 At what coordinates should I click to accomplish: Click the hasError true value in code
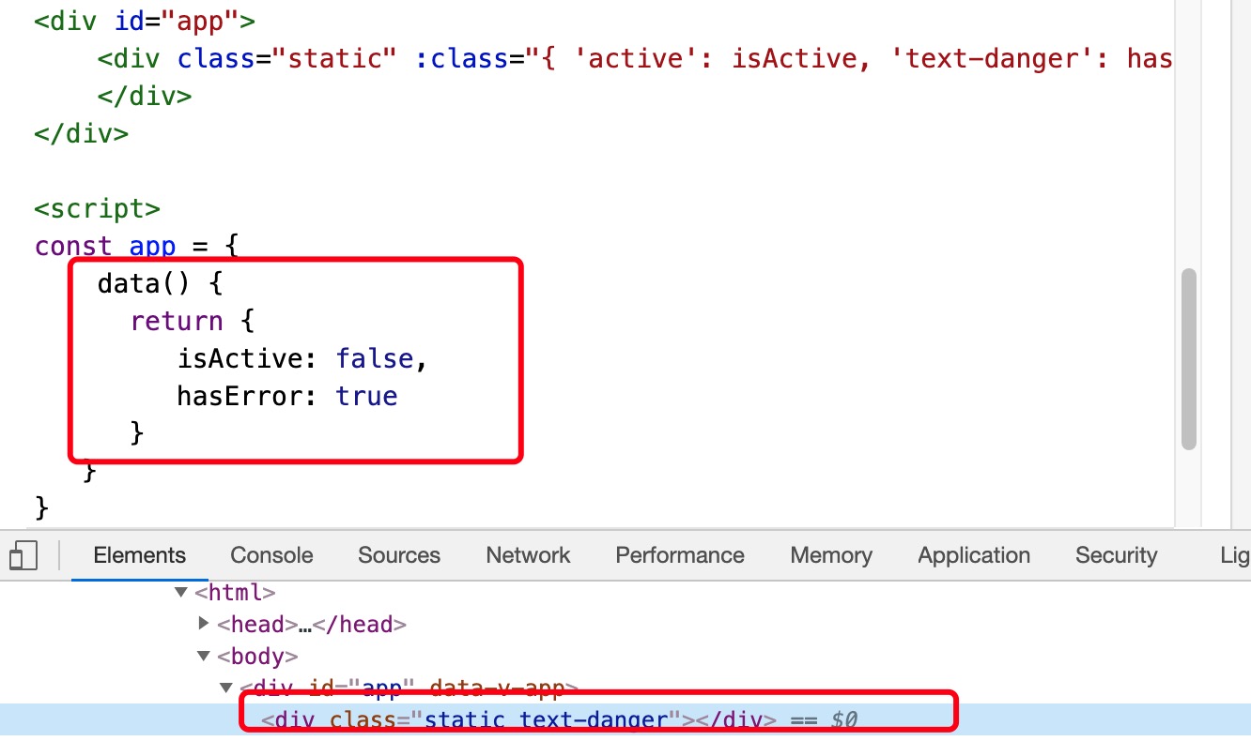click(x=366, y=396)
